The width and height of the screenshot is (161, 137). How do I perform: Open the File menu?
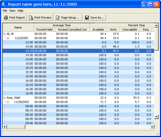(x=5, y=11)
